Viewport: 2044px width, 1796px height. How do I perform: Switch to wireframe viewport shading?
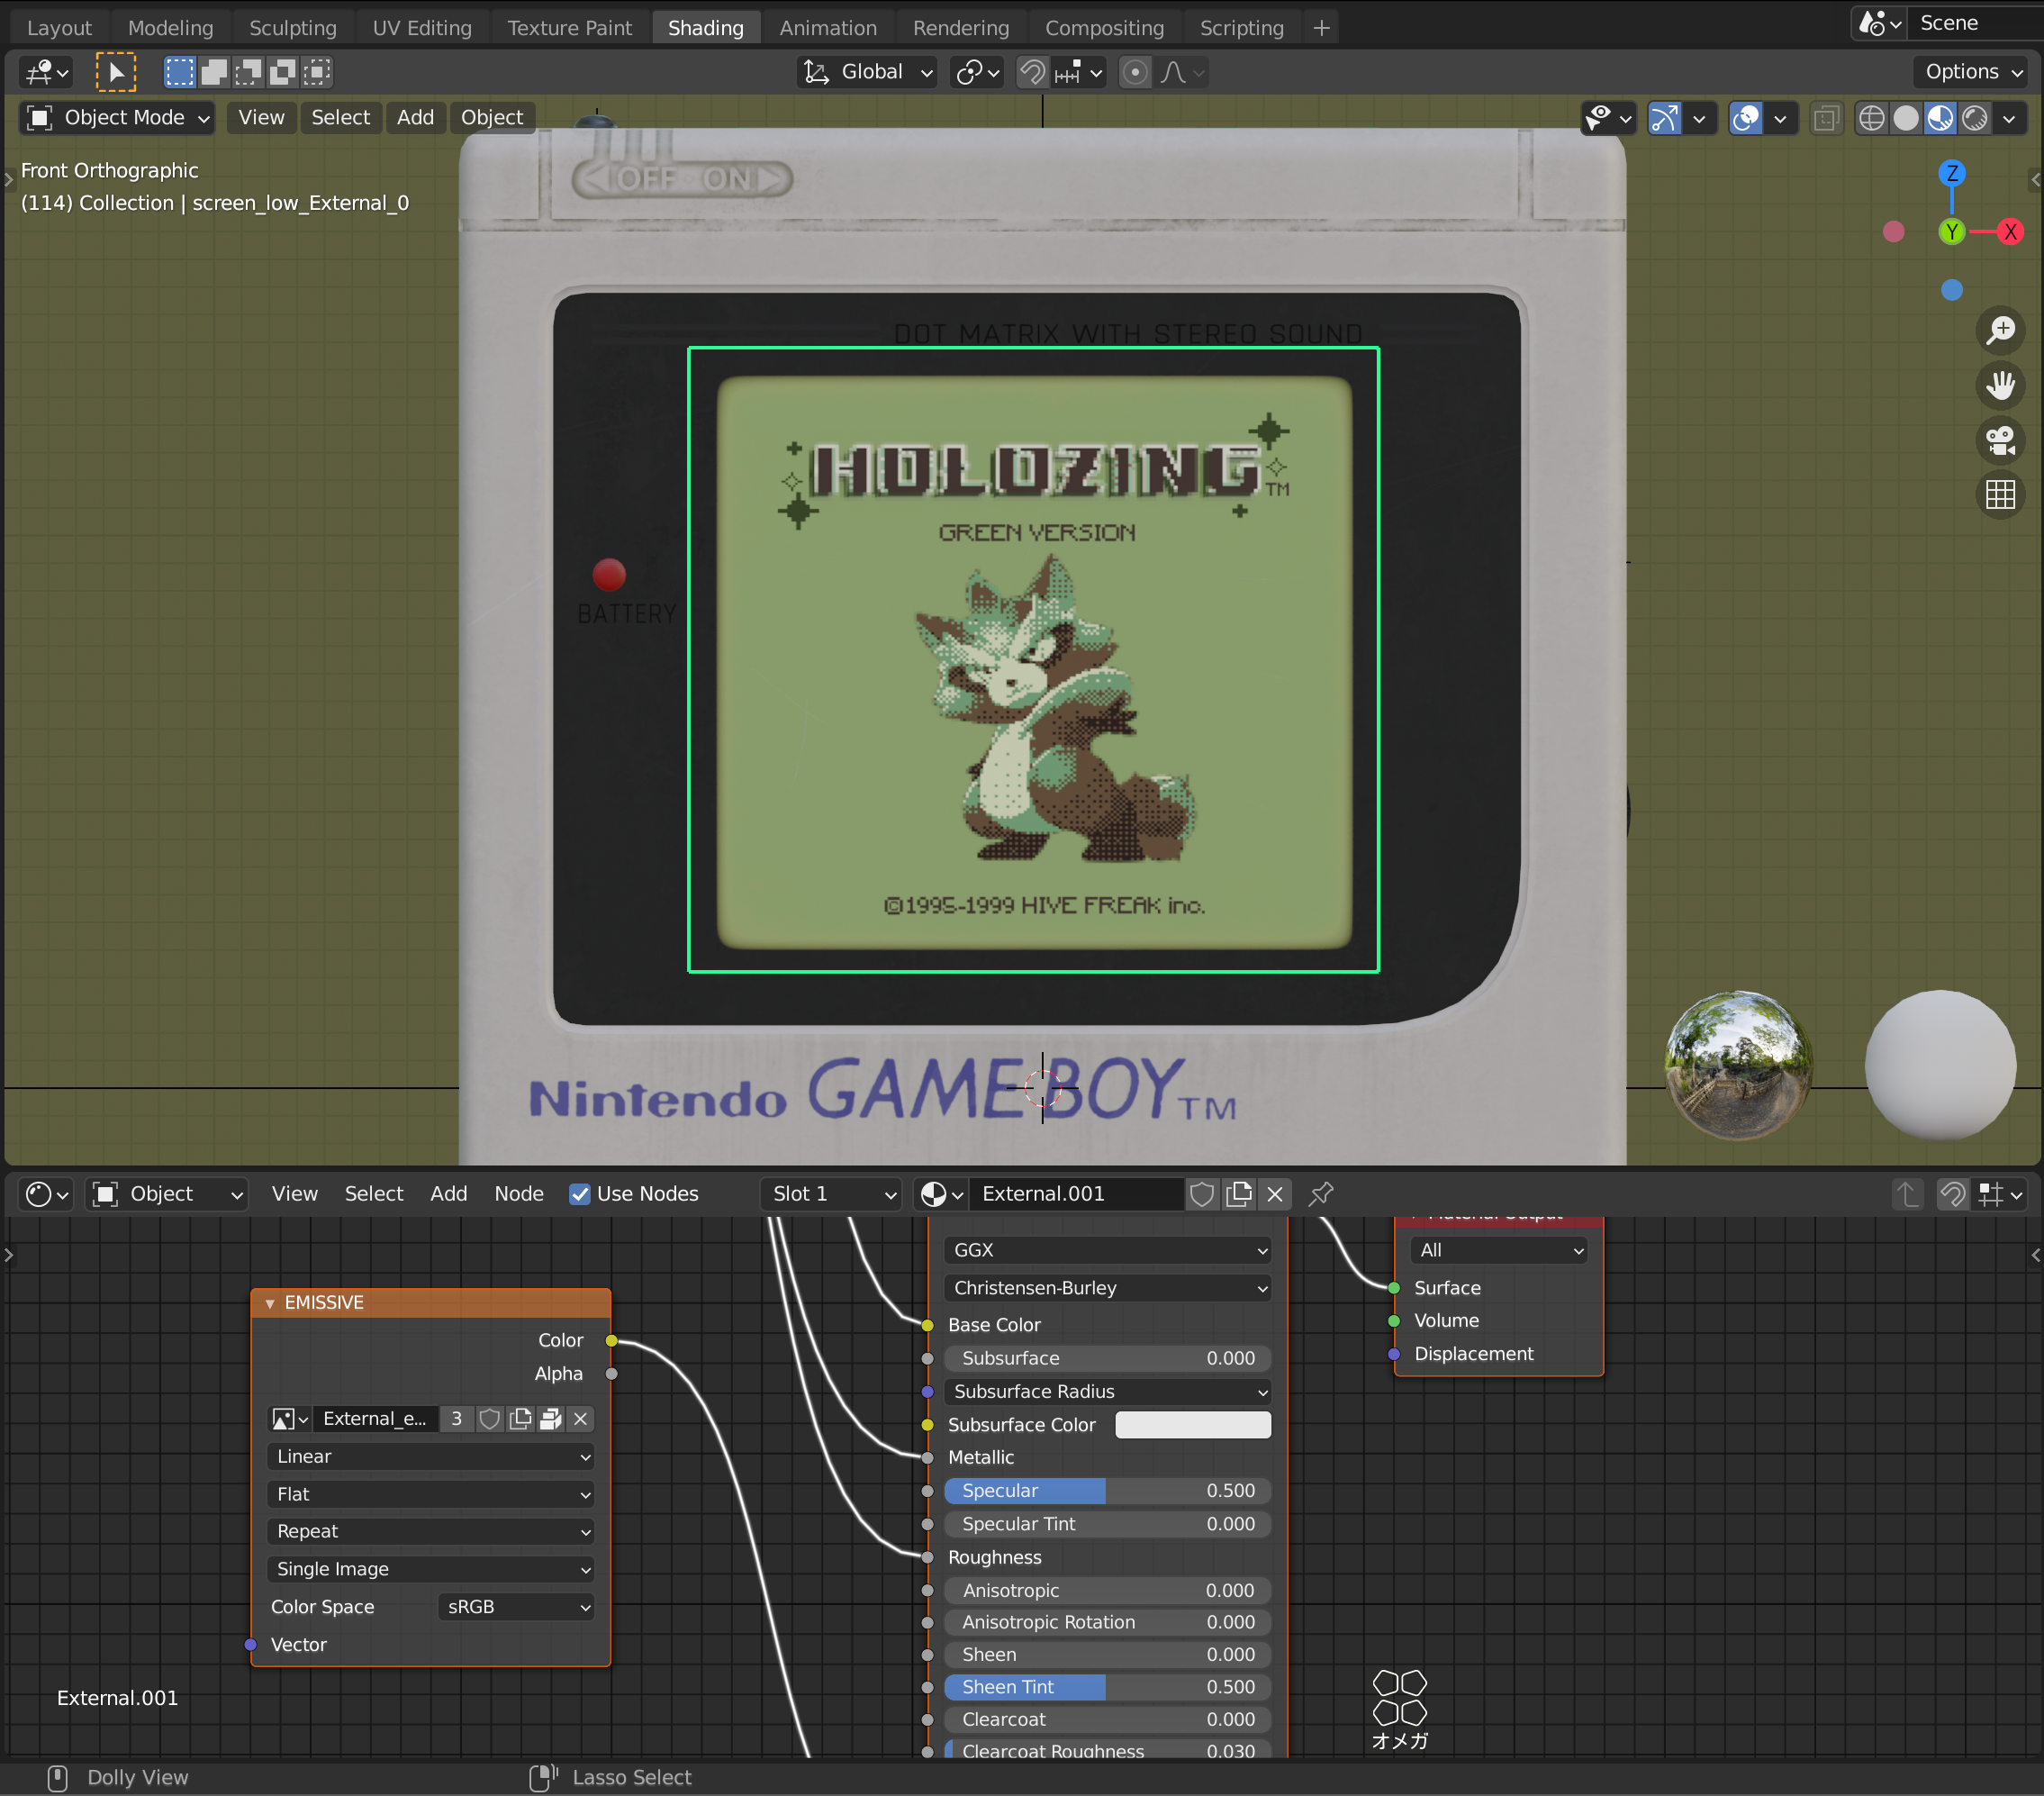pyautogui.click(x=1871, y=118)
